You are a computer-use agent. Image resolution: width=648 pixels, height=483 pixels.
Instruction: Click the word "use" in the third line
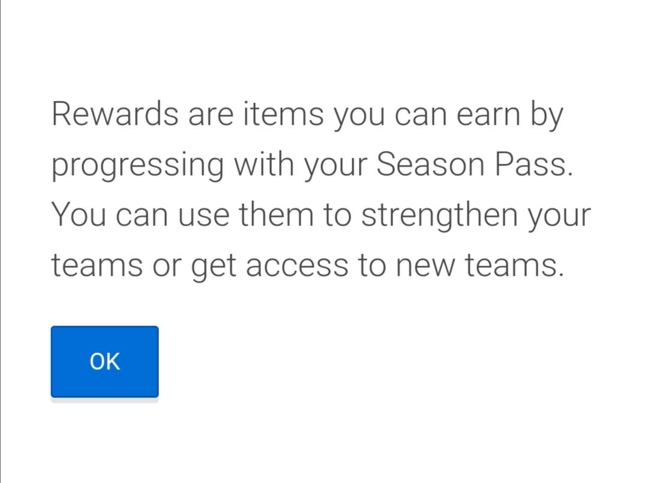click(x=204, y=216)
